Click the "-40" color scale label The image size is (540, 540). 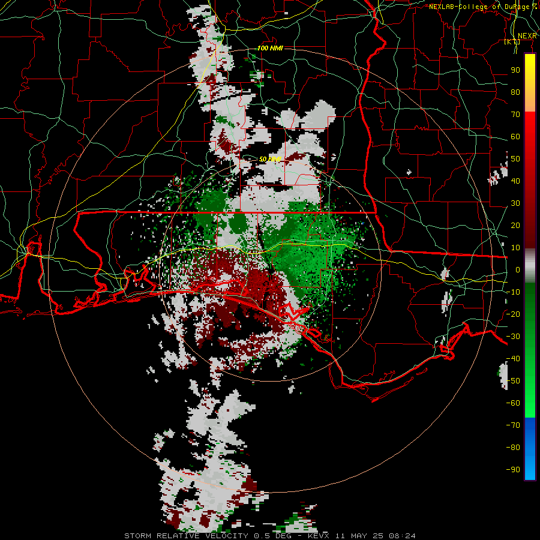[513, 359]
